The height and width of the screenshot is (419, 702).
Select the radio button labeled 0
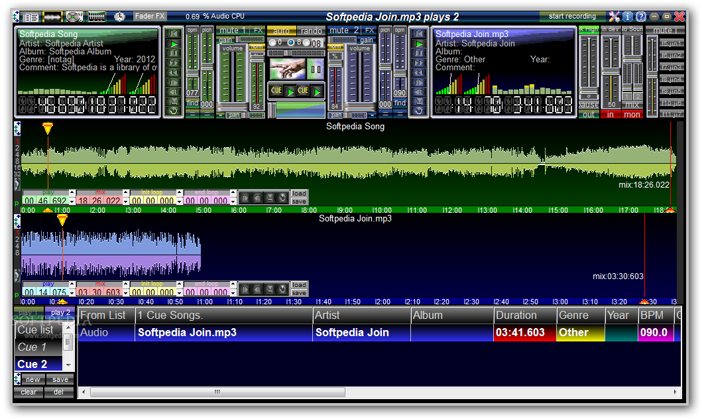272,42
